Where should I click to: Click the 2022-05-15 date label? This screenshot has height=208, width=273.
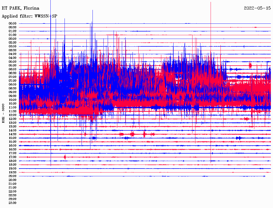(257, 8)
